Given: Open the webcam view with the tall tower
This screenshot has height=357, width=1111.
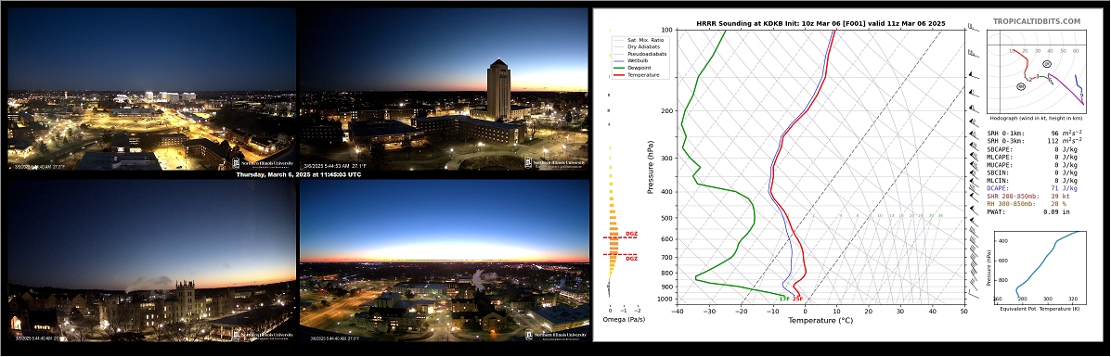Looking at the screenshot, I should point(445,89).
